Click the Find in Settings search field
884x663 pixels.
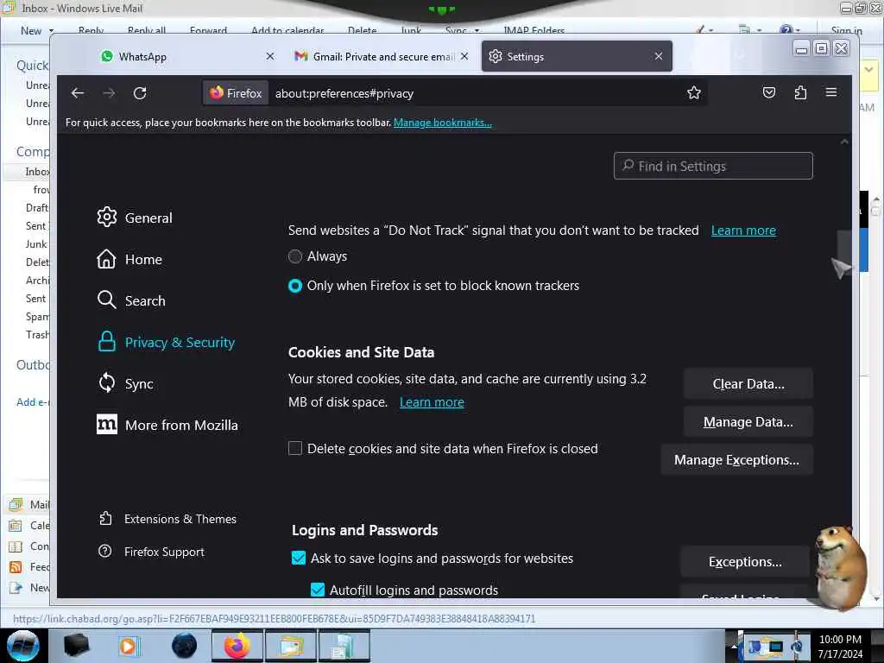point(713,166)
